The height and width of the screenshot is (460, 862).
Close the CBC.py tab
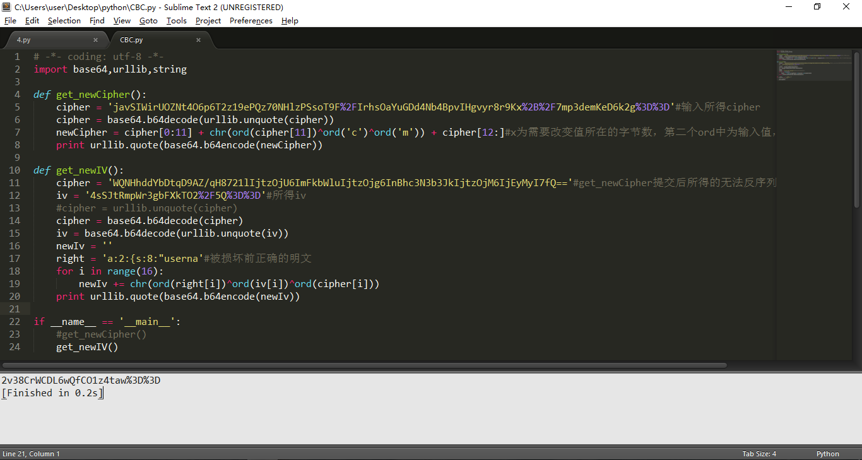198,40
